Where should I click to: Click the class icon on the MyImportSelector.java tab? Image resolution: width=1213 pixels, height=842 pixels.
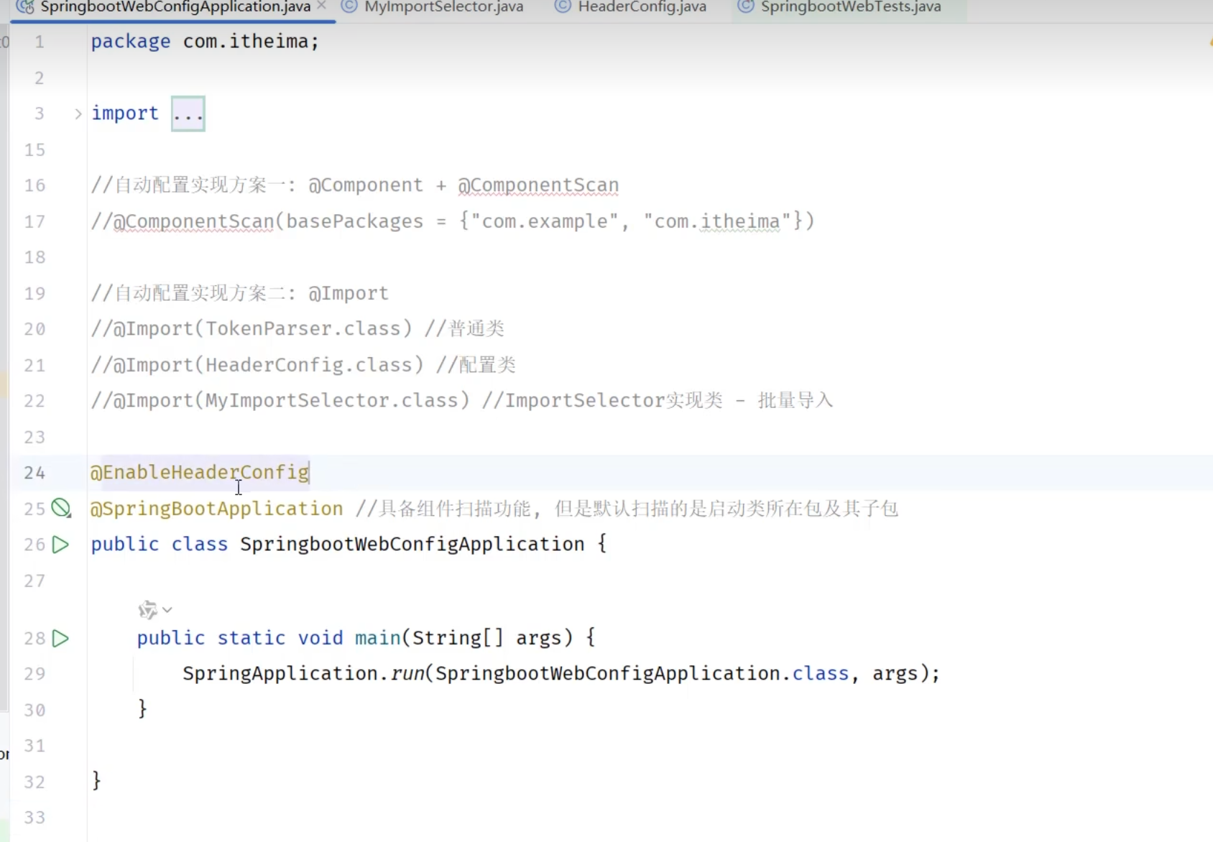[349, 6]
